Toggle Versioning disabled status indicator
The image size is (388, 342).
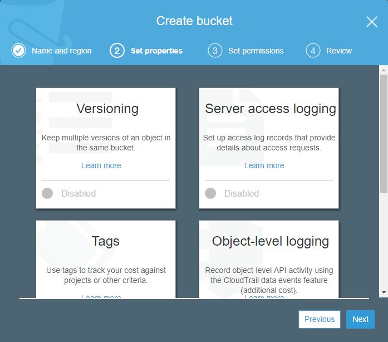tap(48, 193)
